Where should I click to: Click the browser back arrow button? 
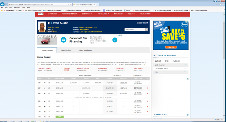[x=2, y=4]
